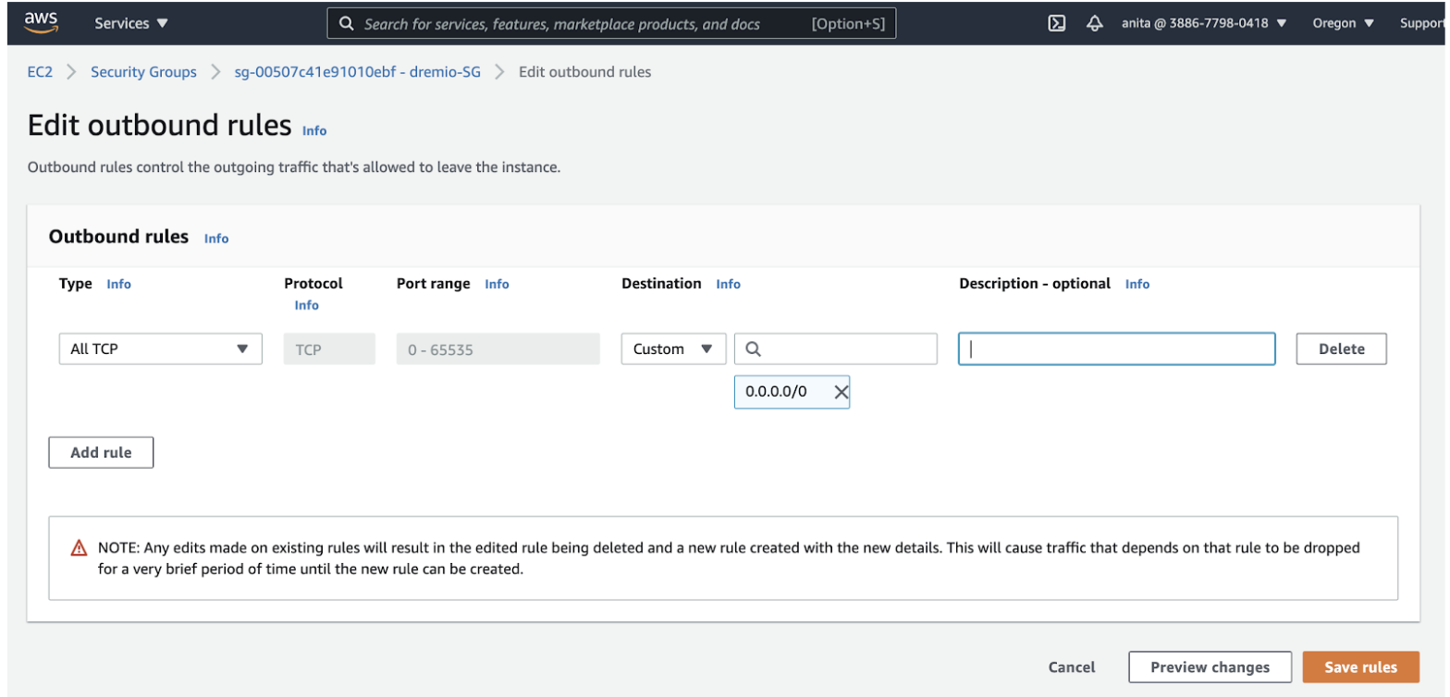Click Info link next to Type column
This screenshot has width=1450, height=697.
click(119, 285)
